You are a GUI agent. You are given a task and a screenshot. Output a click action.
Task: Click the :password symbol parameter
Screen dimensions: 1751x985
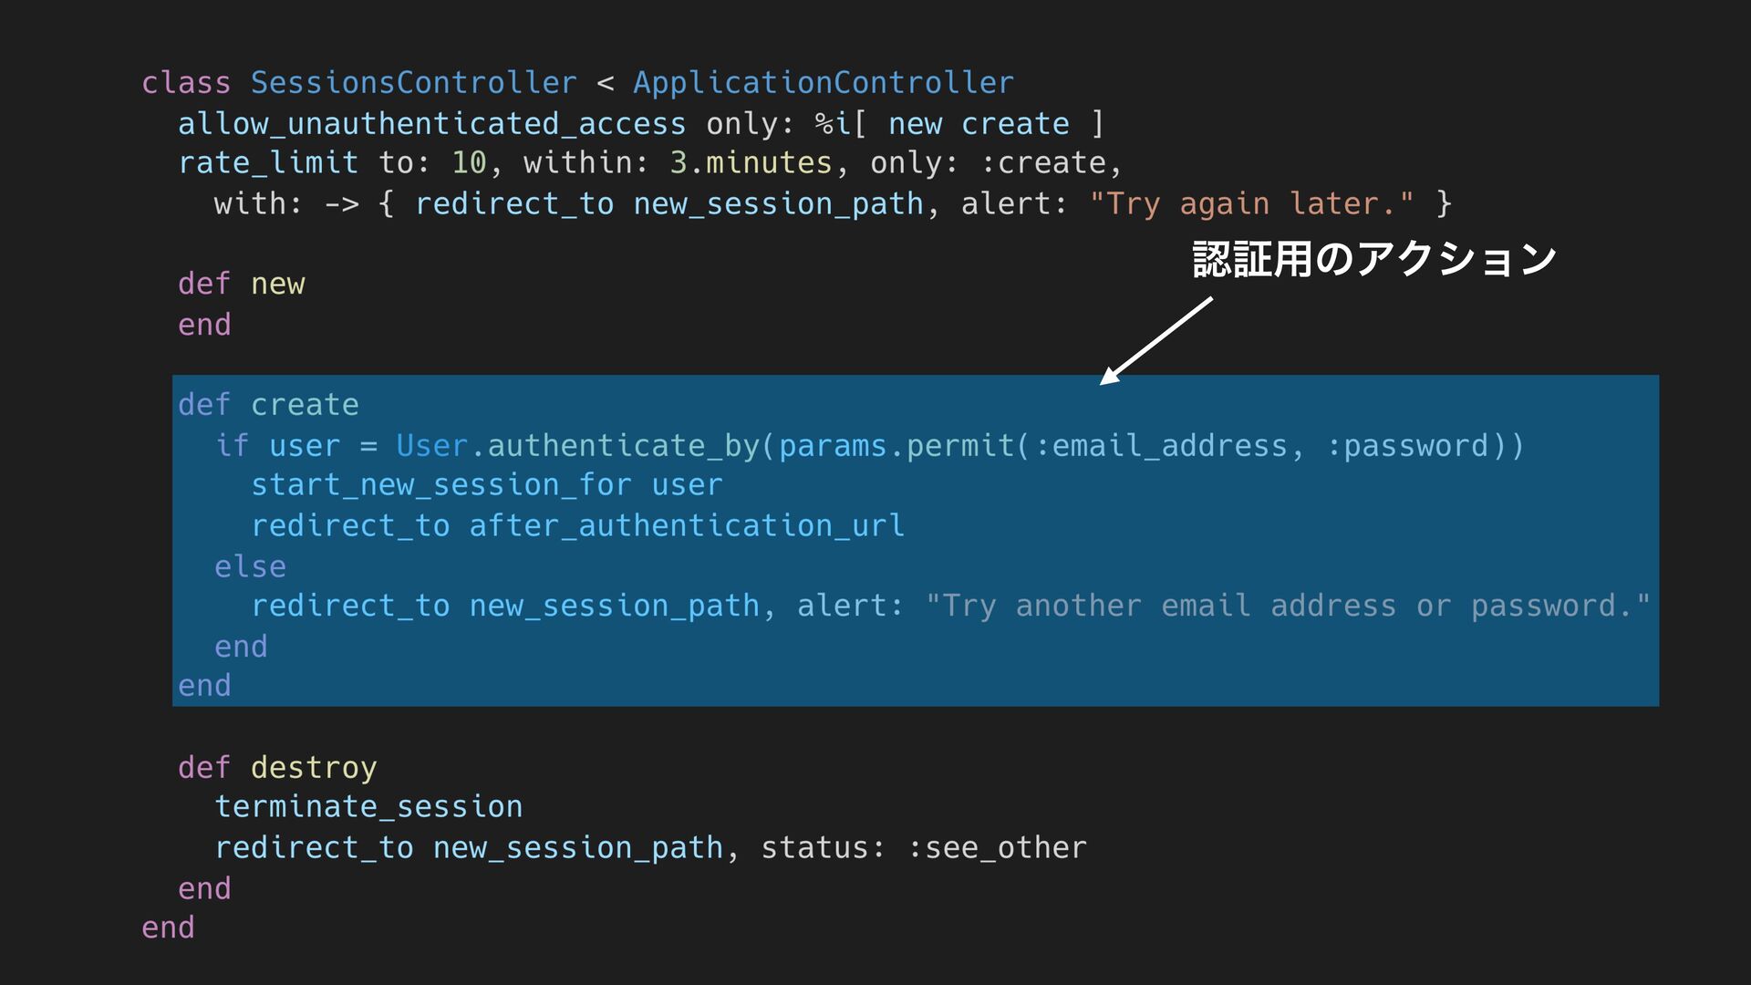coord(1407,445)
